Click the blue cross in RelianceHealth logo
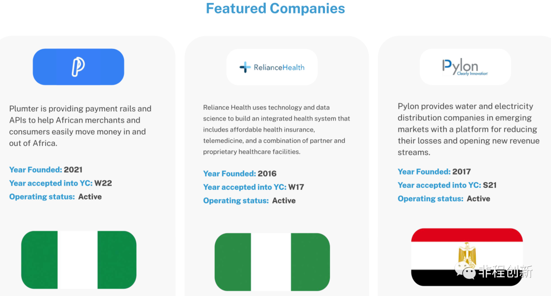The image size is (551, 296). (x=245, y=67)
